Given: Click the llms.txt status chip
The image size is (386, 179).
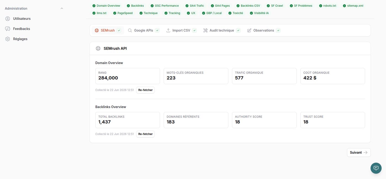Looking at the screenshot, I should coord(100,13).
